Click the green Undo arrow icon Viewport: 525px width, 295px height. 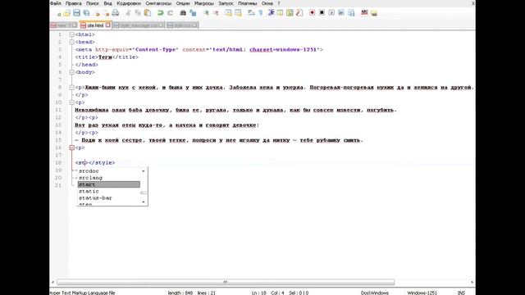click(161, 13)
